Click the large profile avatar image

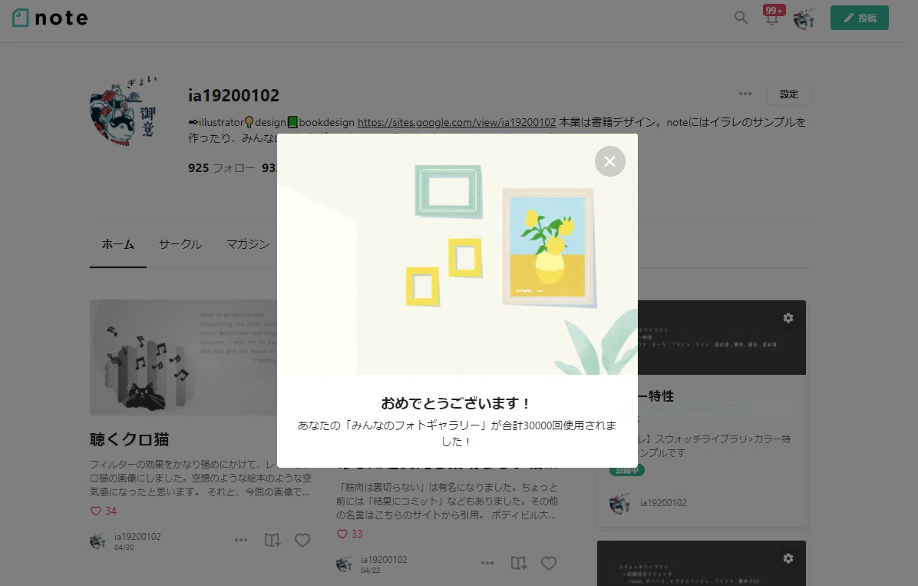click(124, 112)
